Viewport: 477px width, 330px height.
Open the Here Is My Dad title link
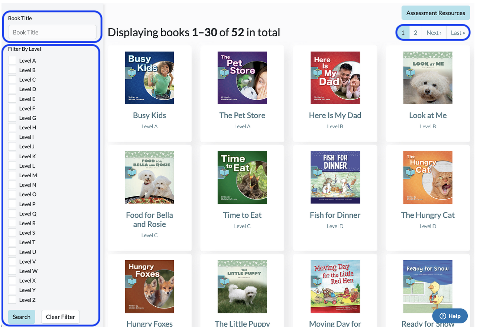(x=335, y=115)
